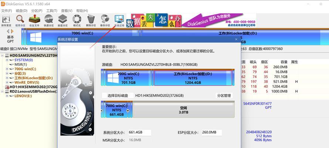This screenshot has width=329, height=148.
Task: Click the DiskGenius ad banner 数据丢失怎么办
Action: [191, 20]
